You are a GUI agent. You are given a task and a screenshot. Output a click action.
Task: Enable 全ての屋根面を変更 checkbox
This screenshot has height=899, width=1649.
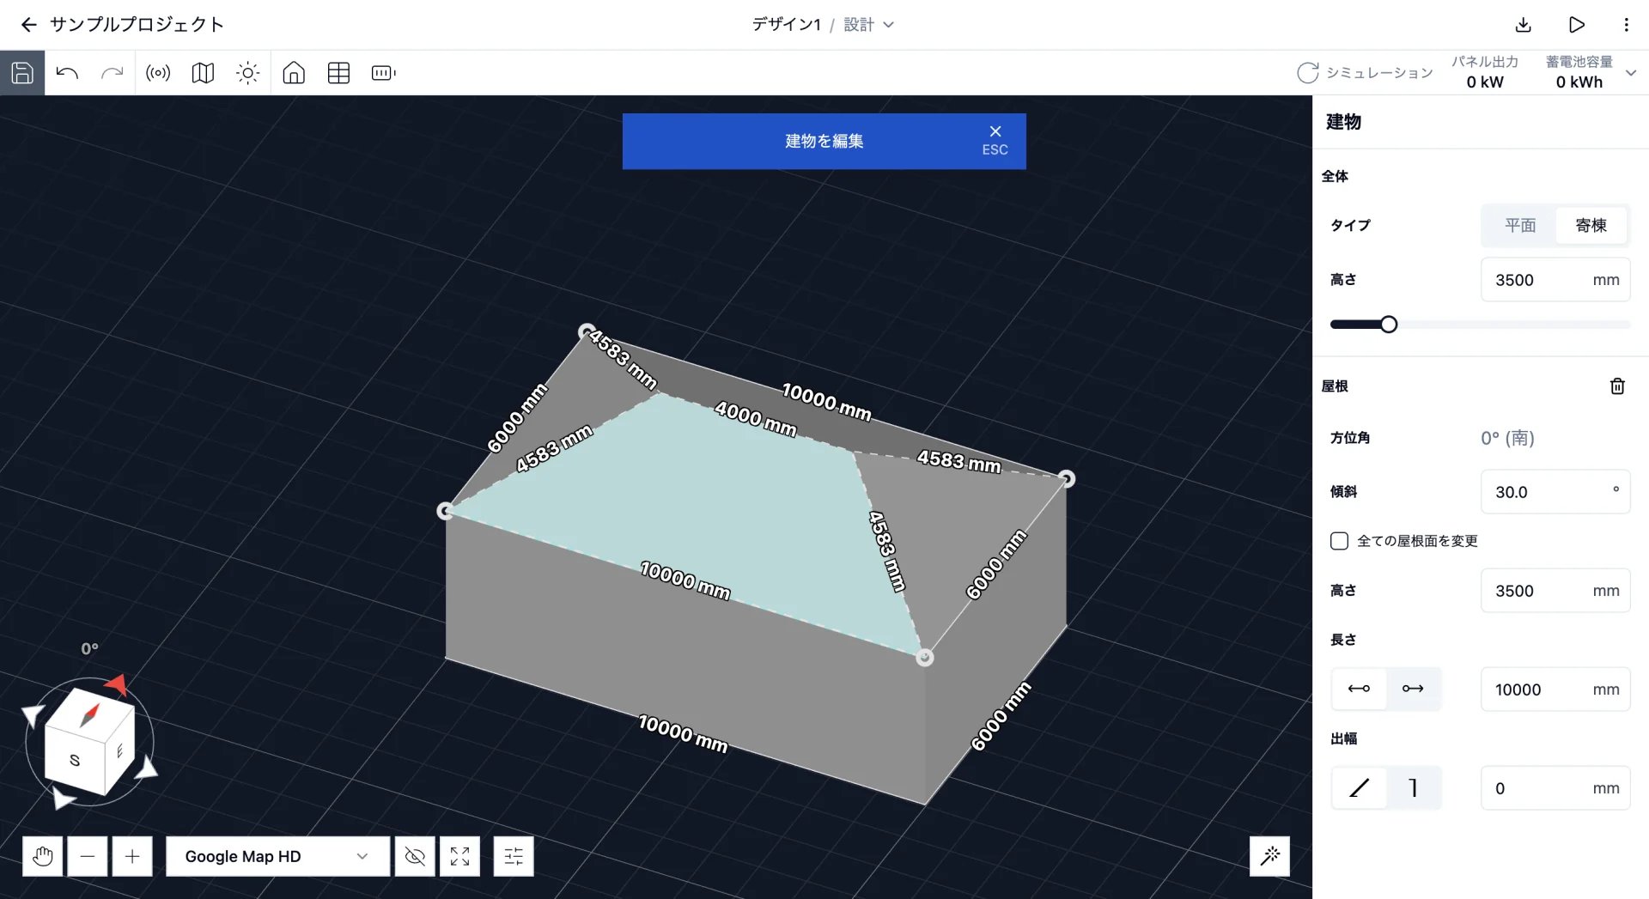[1339, 541]
